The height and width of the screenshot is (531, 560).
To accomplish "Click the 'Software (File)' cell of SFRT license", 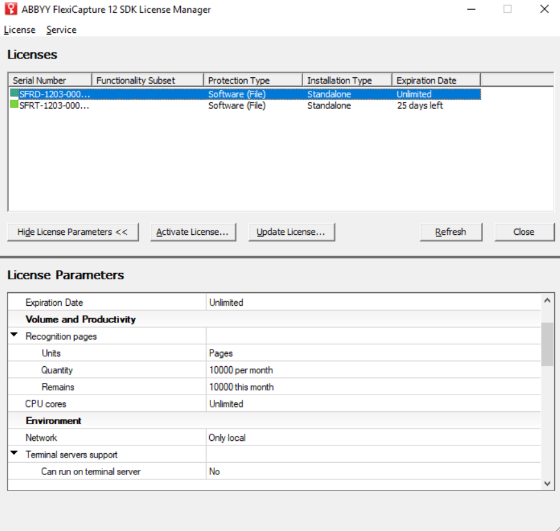I will (x=237, y=106).
